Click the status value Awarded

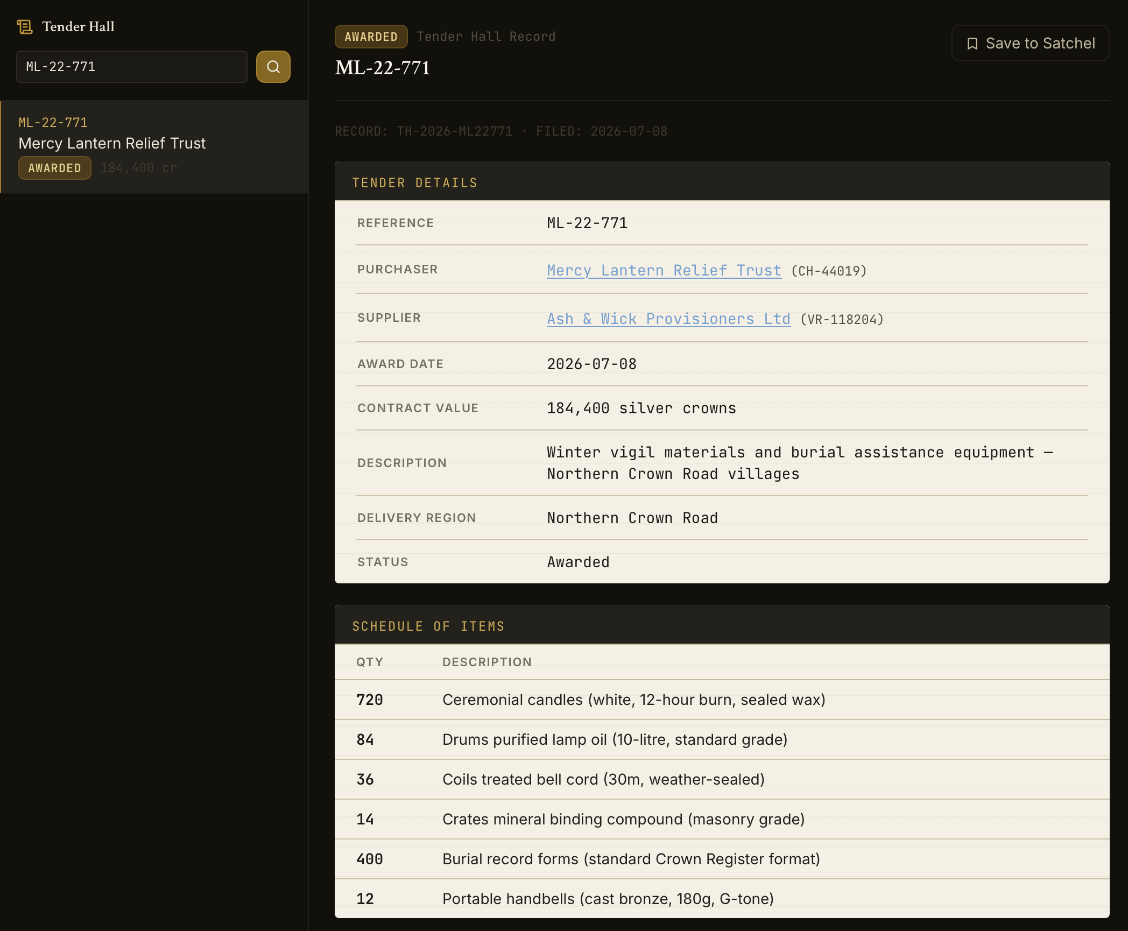(579, 562)
